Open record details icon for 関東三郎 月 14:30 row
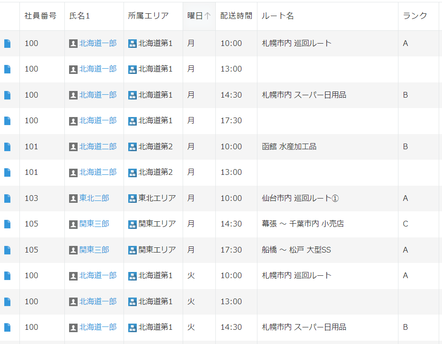442x344 pixels. tap(7, 224)
